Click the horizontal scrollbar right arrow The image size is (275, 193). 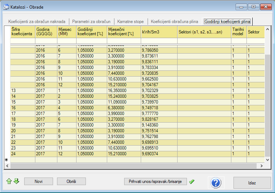(x=262, y=166)
